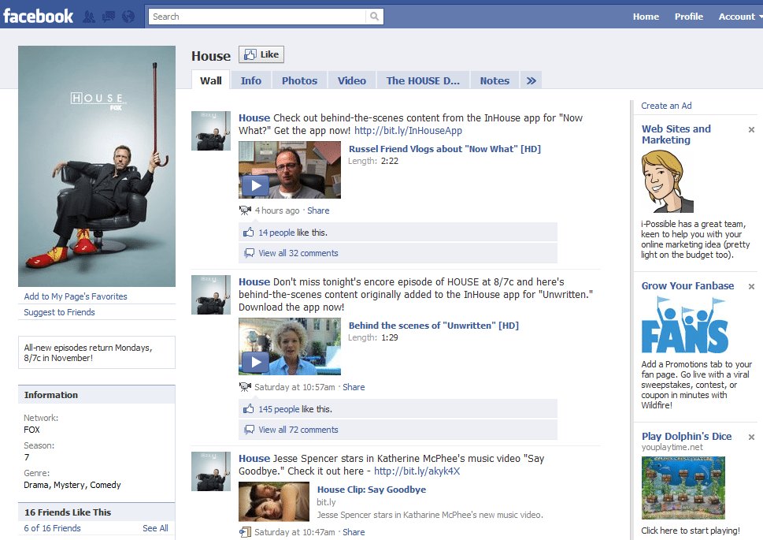Click the Facebook logo
Viewport: 763px width, 540px height.
38,16
